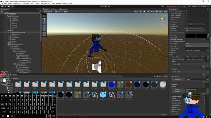Open the File menu
The height and width of the screenshot is (118, 211).
coord(2,4)
